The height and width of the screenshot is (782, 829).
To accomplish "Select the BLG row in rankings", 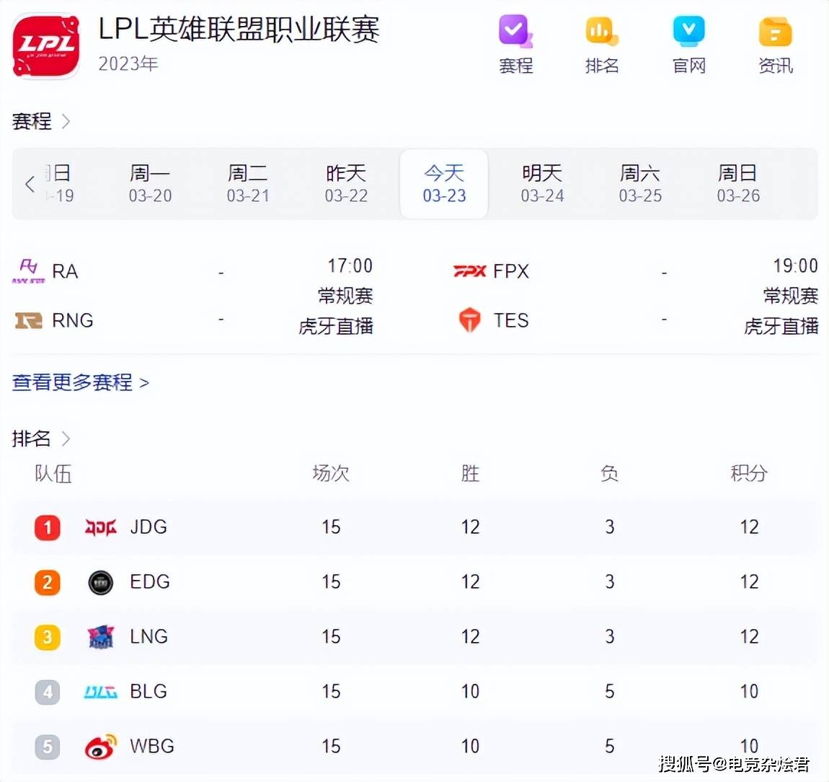I will coord(414,691).
